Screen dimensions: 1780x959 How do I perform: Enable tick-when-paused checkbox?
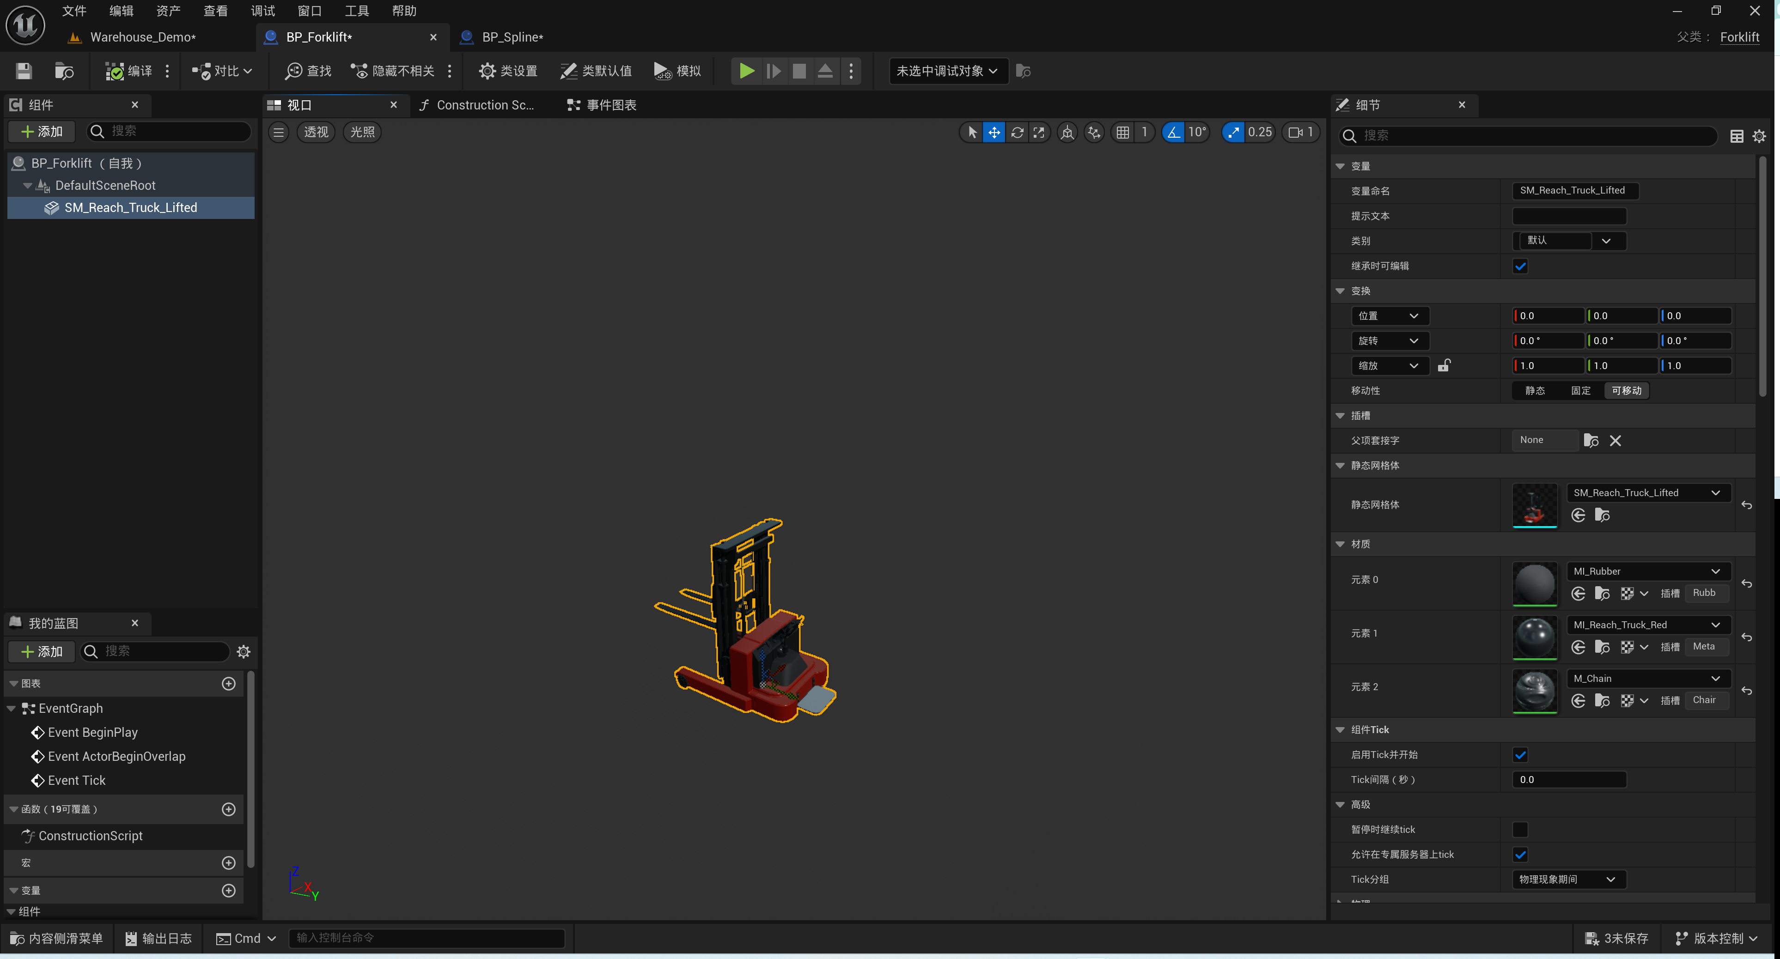1519,829
